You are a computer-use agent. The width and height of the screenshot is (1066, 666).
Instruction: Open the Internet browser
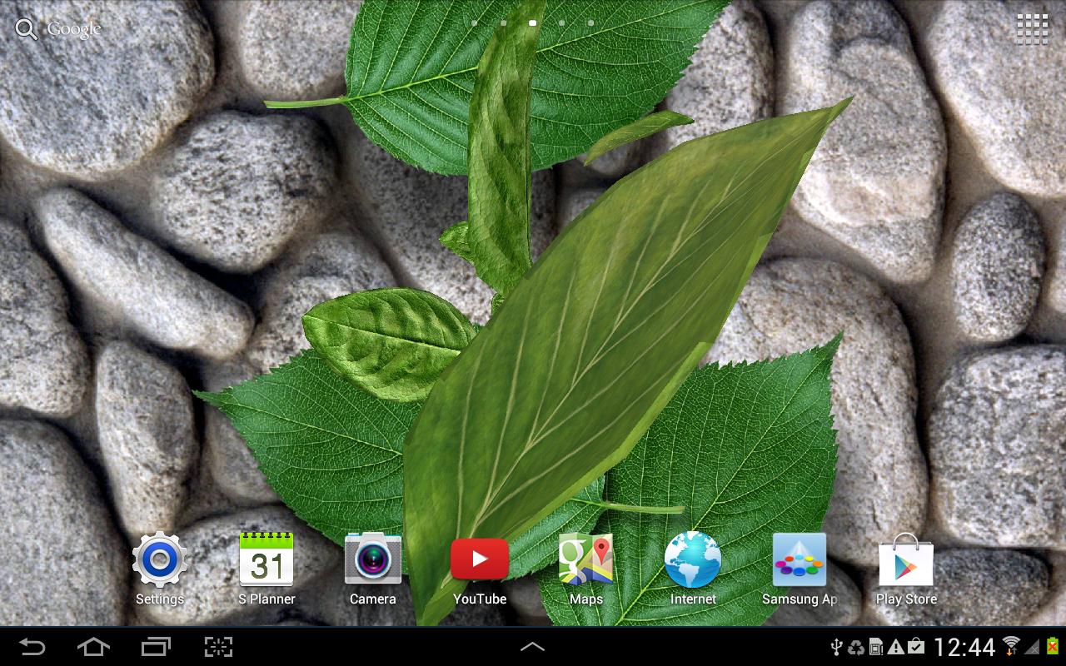tap(693, 569)
